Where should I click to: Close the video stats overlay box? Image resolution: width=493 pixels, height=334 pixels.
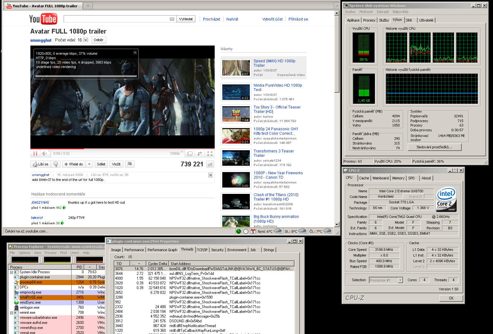point(135,53)
